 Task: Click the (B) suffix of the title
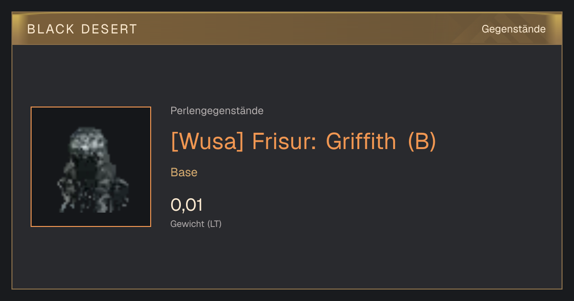422,141
